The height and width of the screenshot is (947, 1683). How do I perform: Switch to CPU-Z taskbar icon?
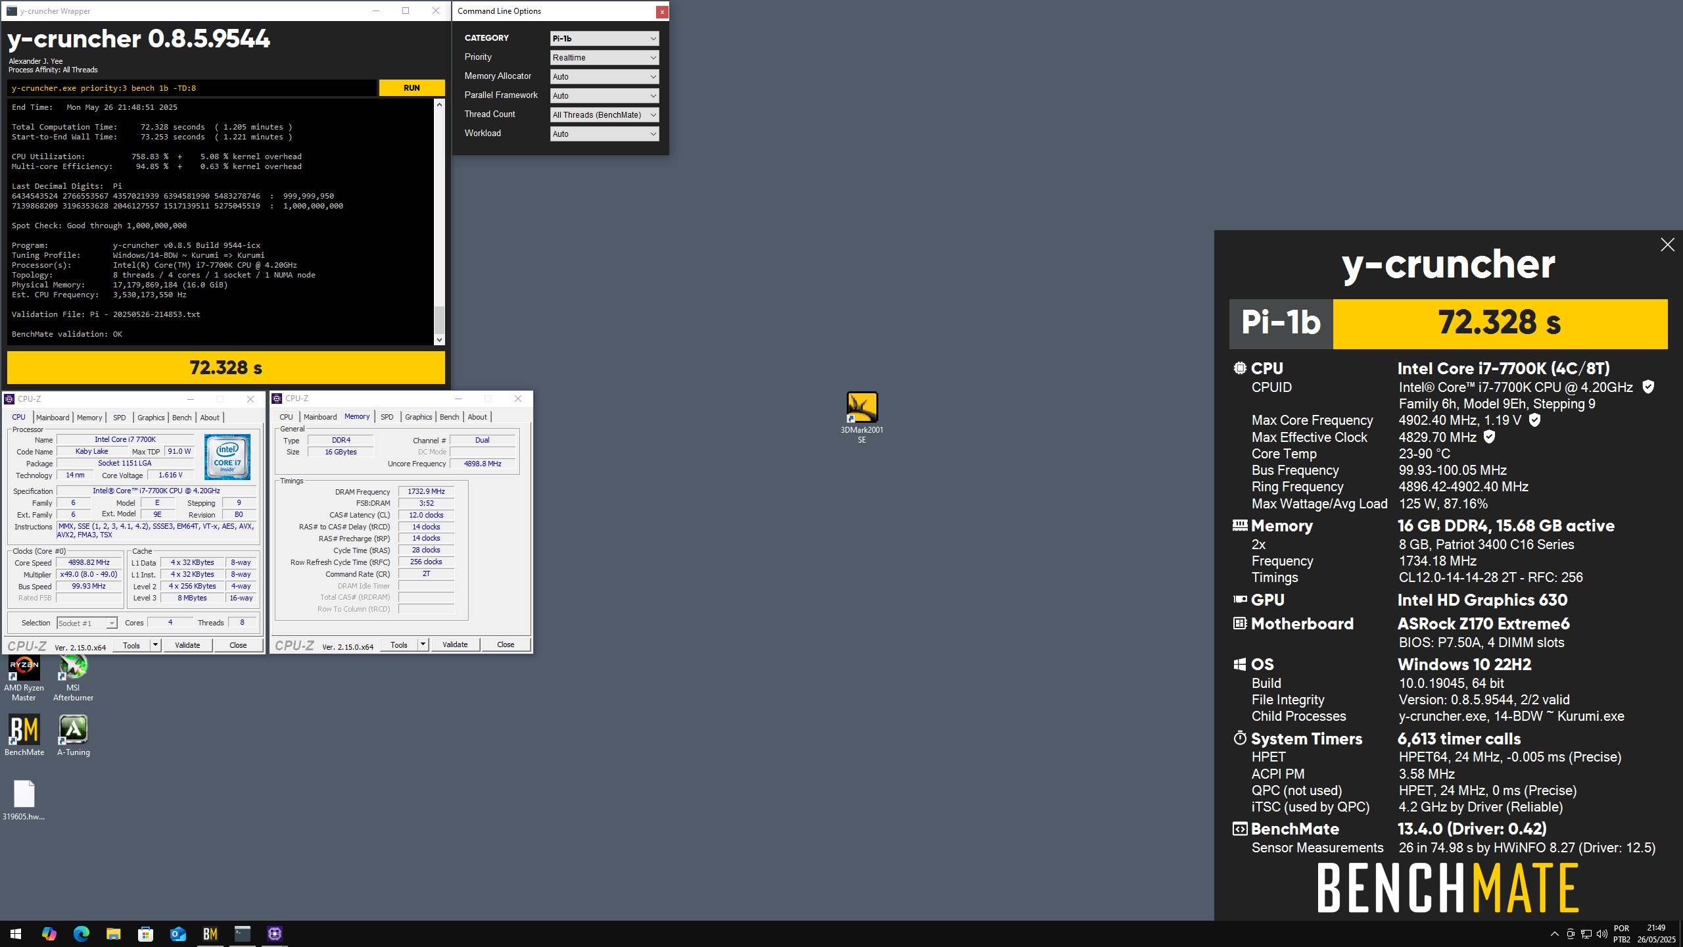[275, 934]
